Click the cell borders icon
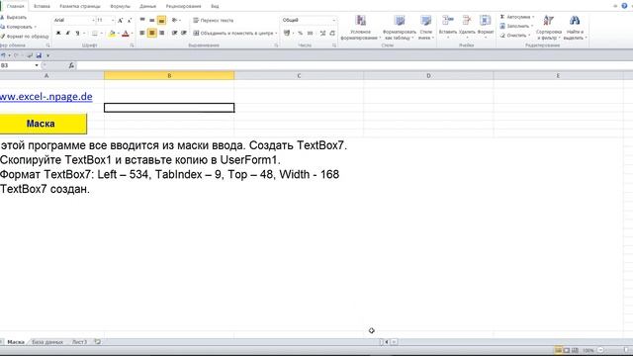This screenshot has height=356, width=633. tap(95, 33)
